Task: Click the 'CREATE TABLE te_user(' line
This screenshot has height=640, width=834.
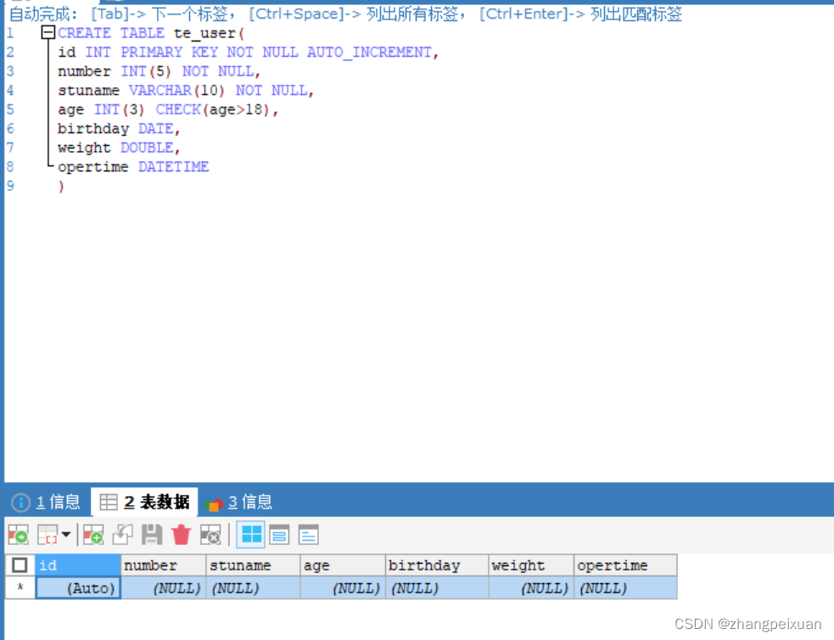Action: [151, 33]
